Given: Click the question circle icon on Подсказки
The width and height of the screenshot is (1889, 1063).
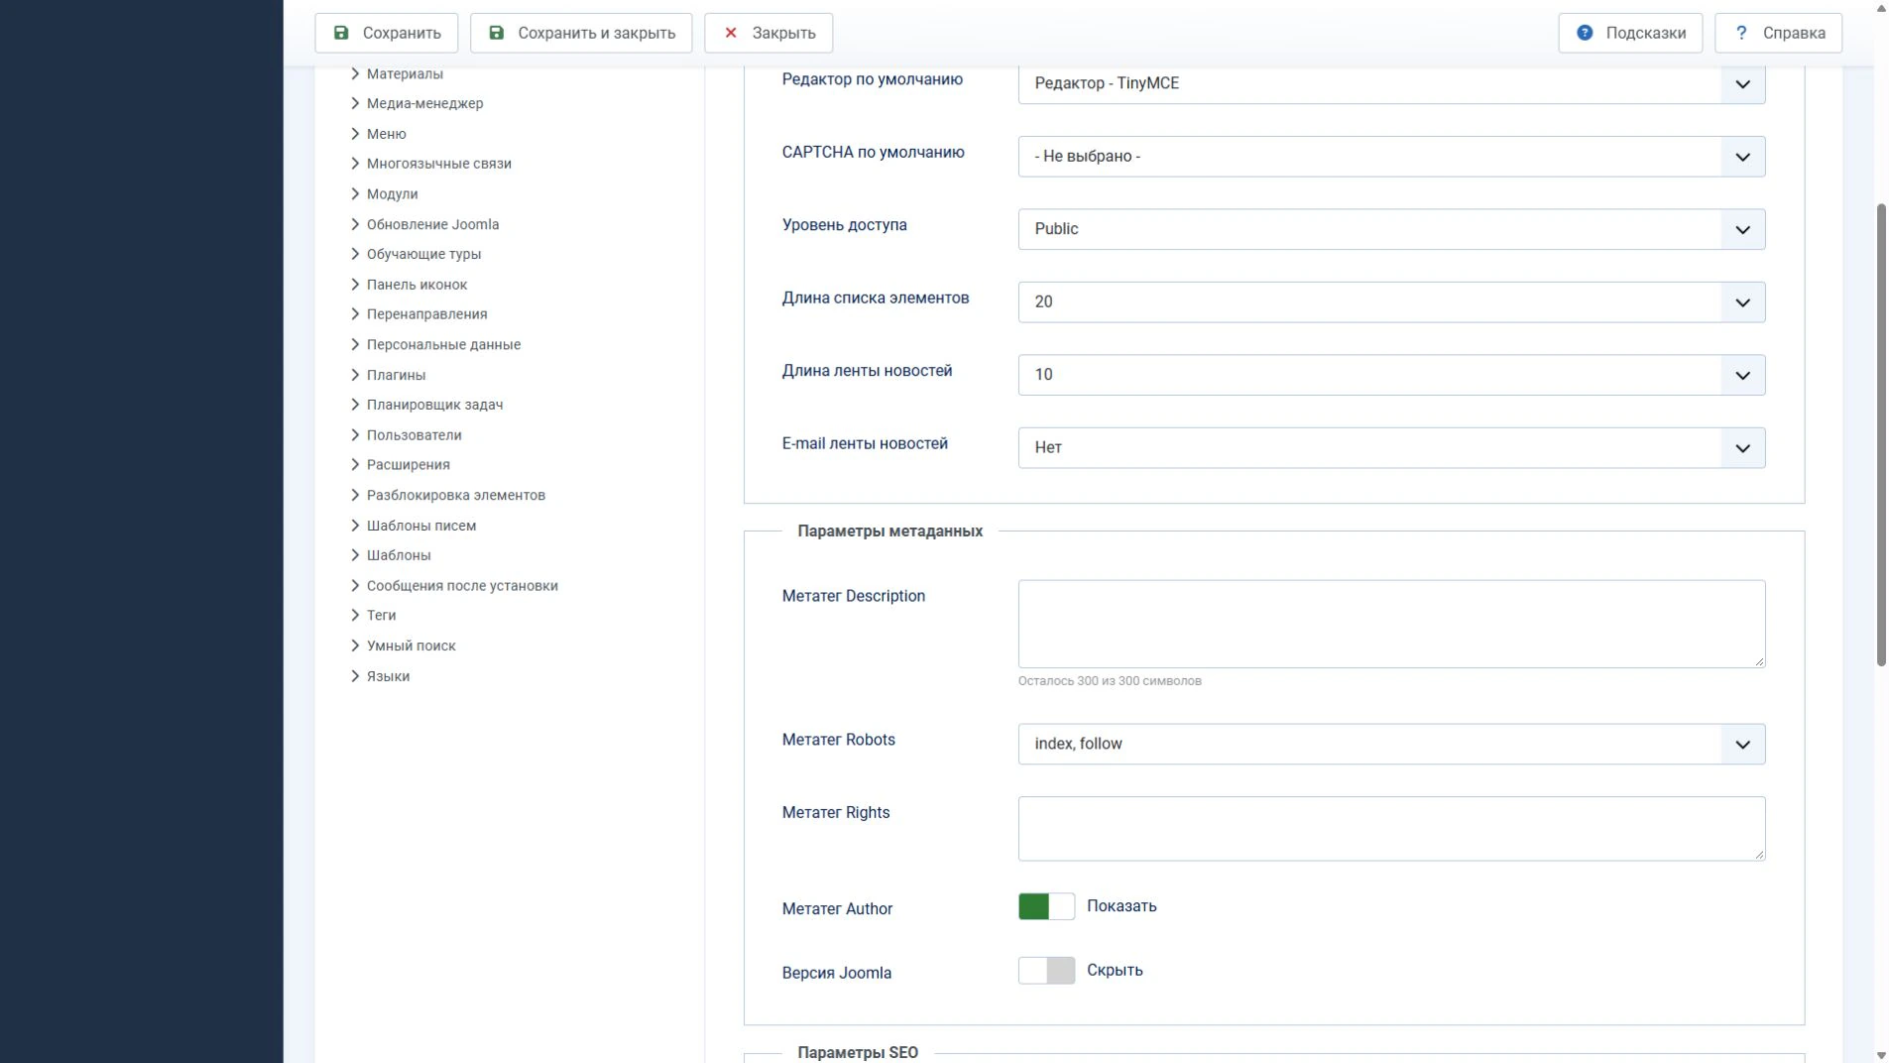Looking at the screenshot, I should pos(1585,33).
